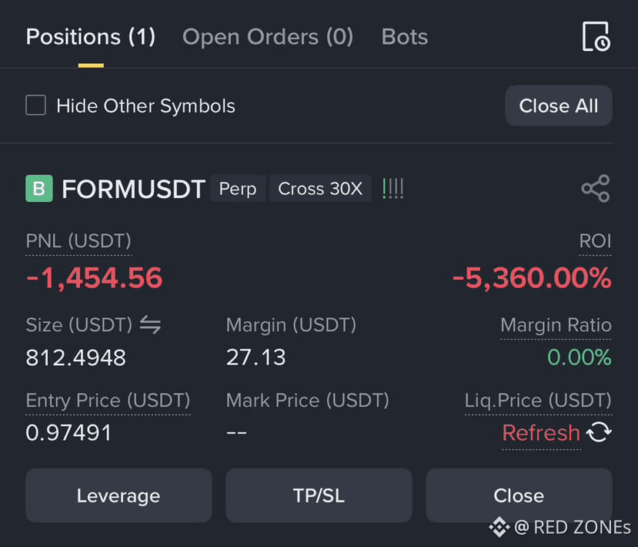Enable Hide Other Symbols checkbox

(36, 106)
